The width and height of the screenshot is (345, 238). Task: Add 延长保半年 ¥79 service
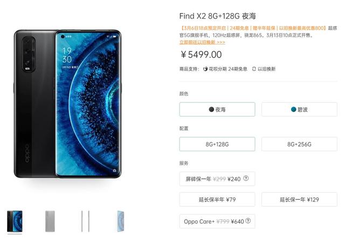(217, 200)
